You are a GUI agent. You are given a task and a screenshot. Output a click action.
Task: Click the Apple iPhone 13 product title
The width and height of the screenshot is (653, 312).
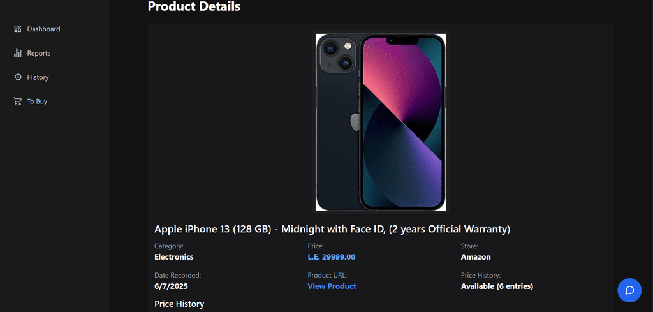click(332, 229)
